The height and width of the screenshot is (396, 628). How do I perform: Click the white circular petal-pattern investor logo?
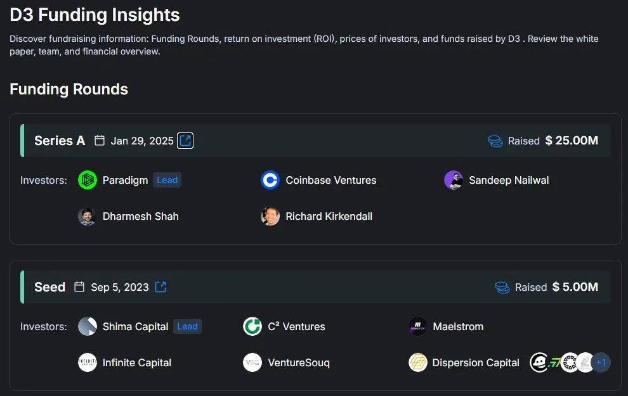click(x=569, y=362)
